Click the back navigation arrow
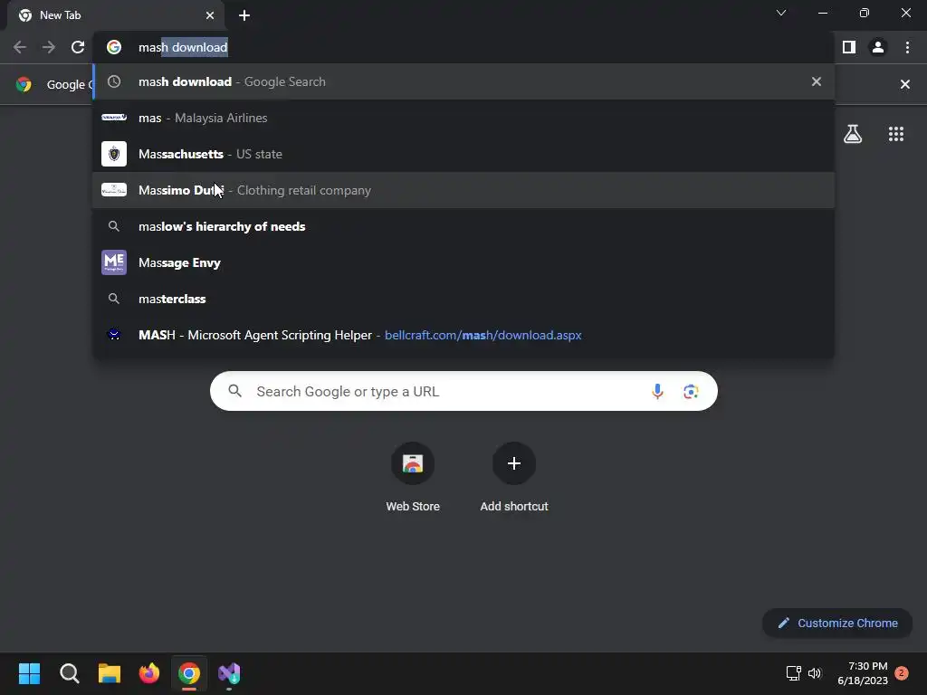927x695 pixels. coord(20,47)
